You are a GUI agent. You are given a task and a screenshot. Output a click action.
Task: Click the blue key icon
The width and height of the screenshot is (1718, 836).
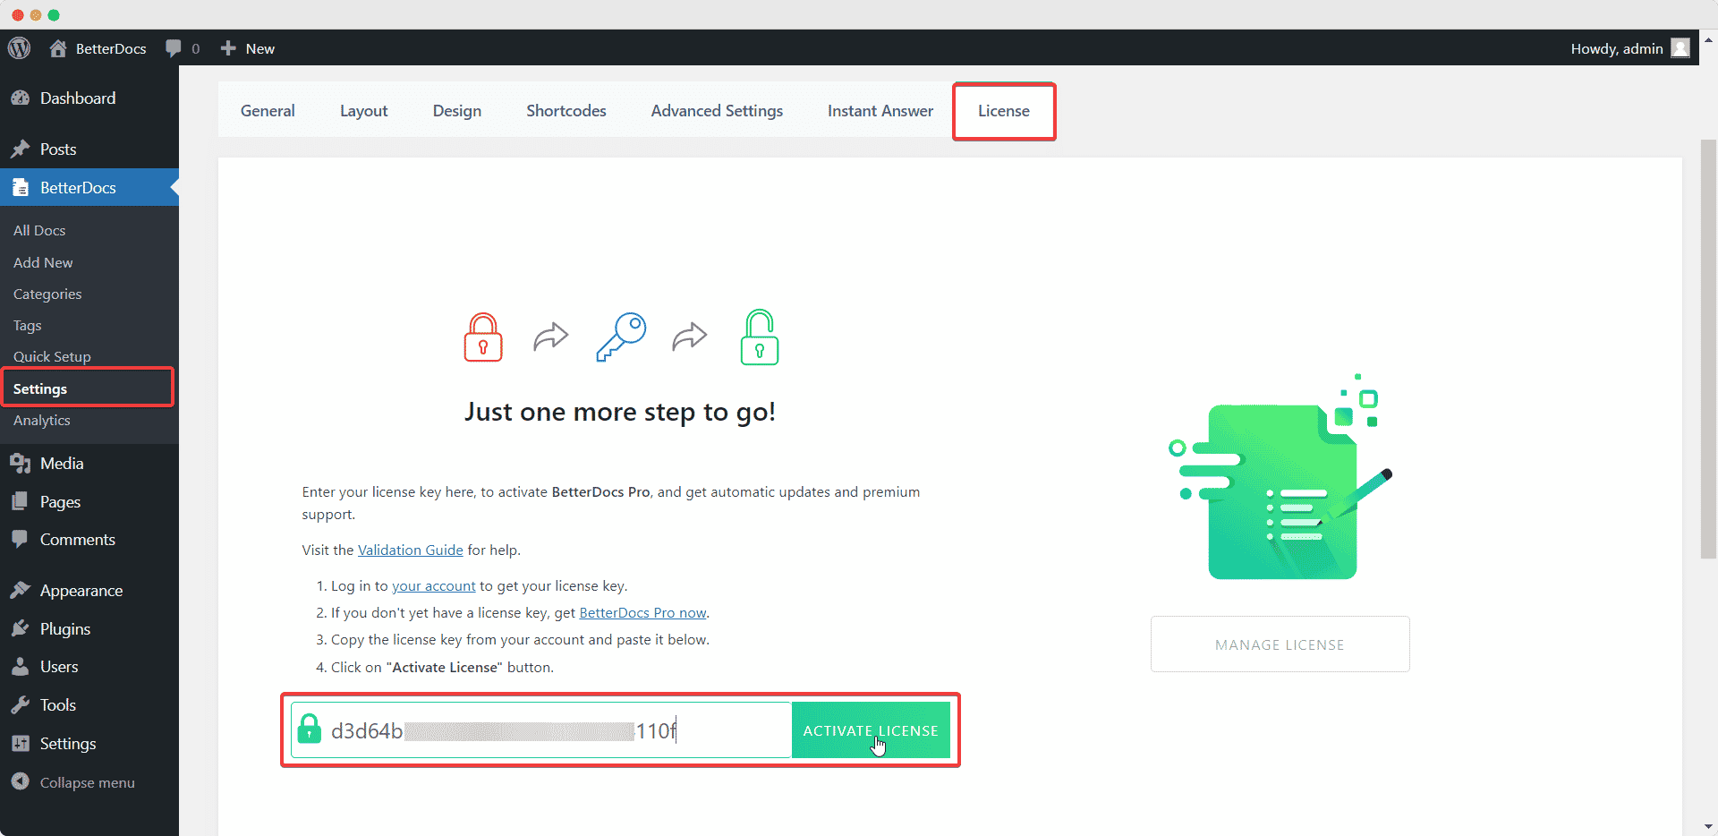(x=621, y=337)
